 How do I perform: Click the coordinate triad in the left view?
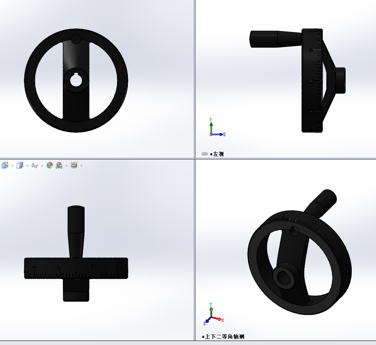pos(217,128)
